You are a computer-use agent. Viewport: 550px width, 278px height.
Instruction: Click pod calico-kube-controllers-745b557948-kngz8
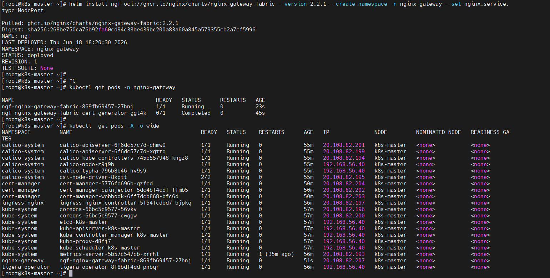click(124, 158)
